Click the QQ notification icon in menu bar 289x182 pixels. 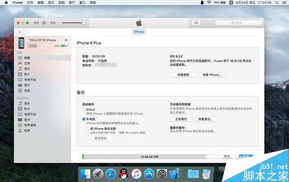point(202,2)
